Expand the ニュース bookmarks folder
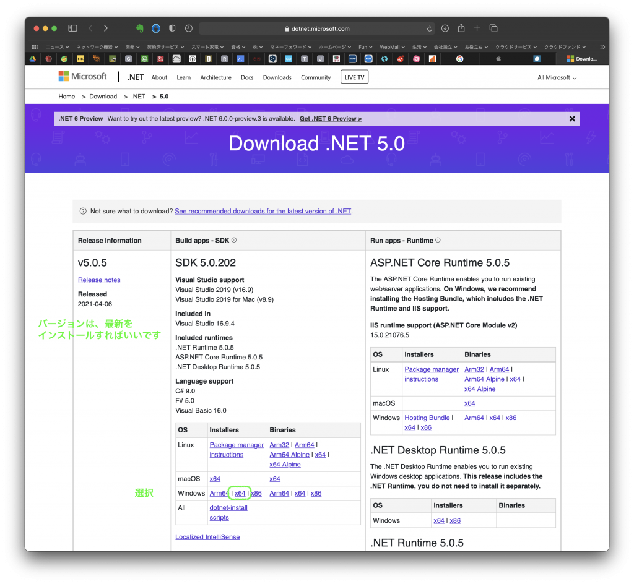Image resolution: width=634 pixels, height=584 pixels. (57, 47)
